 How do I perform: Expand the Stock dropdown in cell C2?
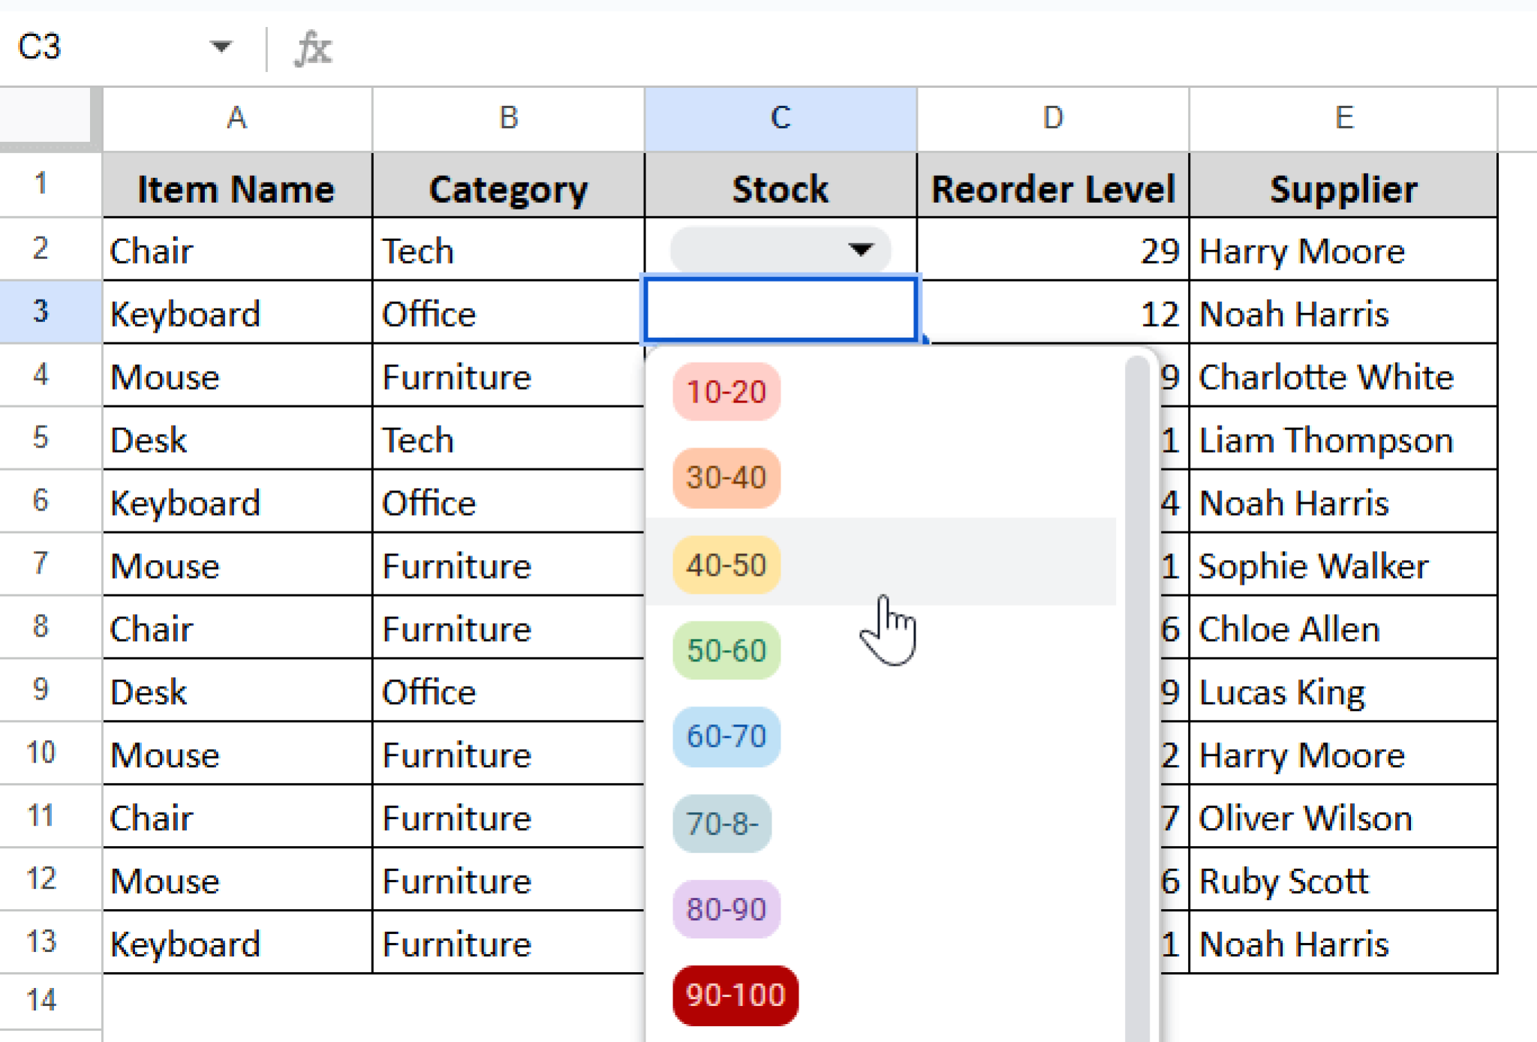click(x=860, y=249)
